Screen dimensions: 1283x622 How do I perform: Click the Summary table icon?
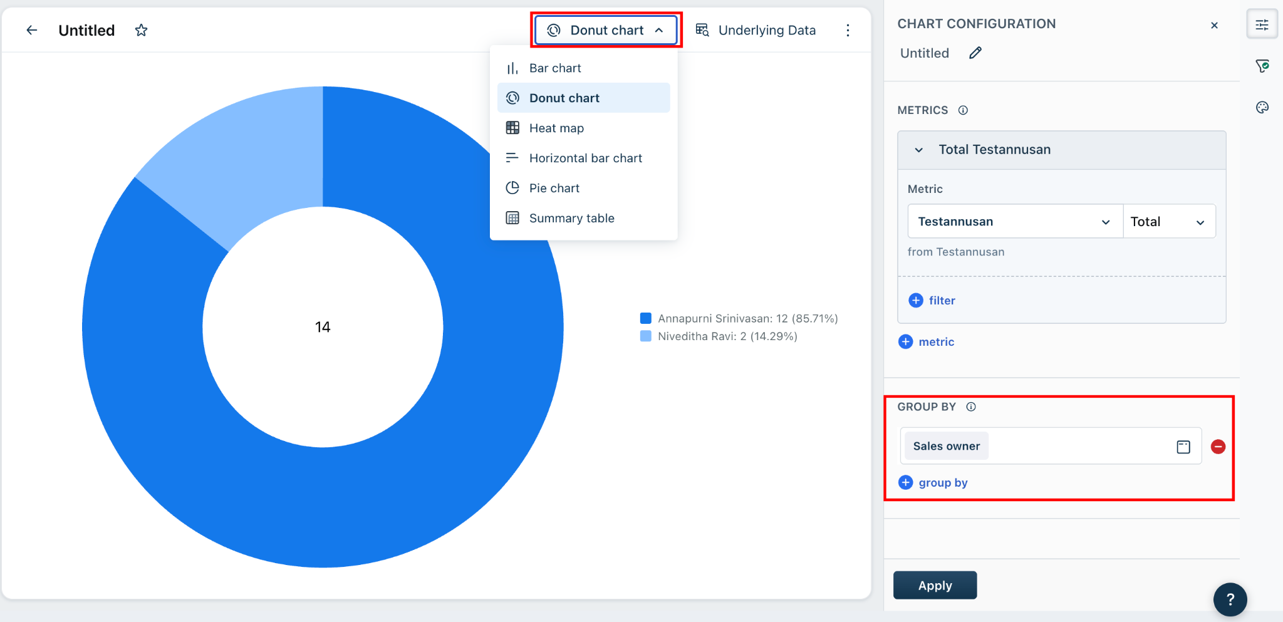point(512,218)
